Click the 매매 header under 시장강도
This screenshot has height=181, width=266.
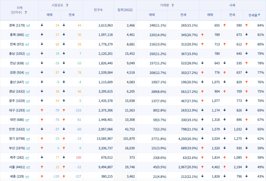49,15
